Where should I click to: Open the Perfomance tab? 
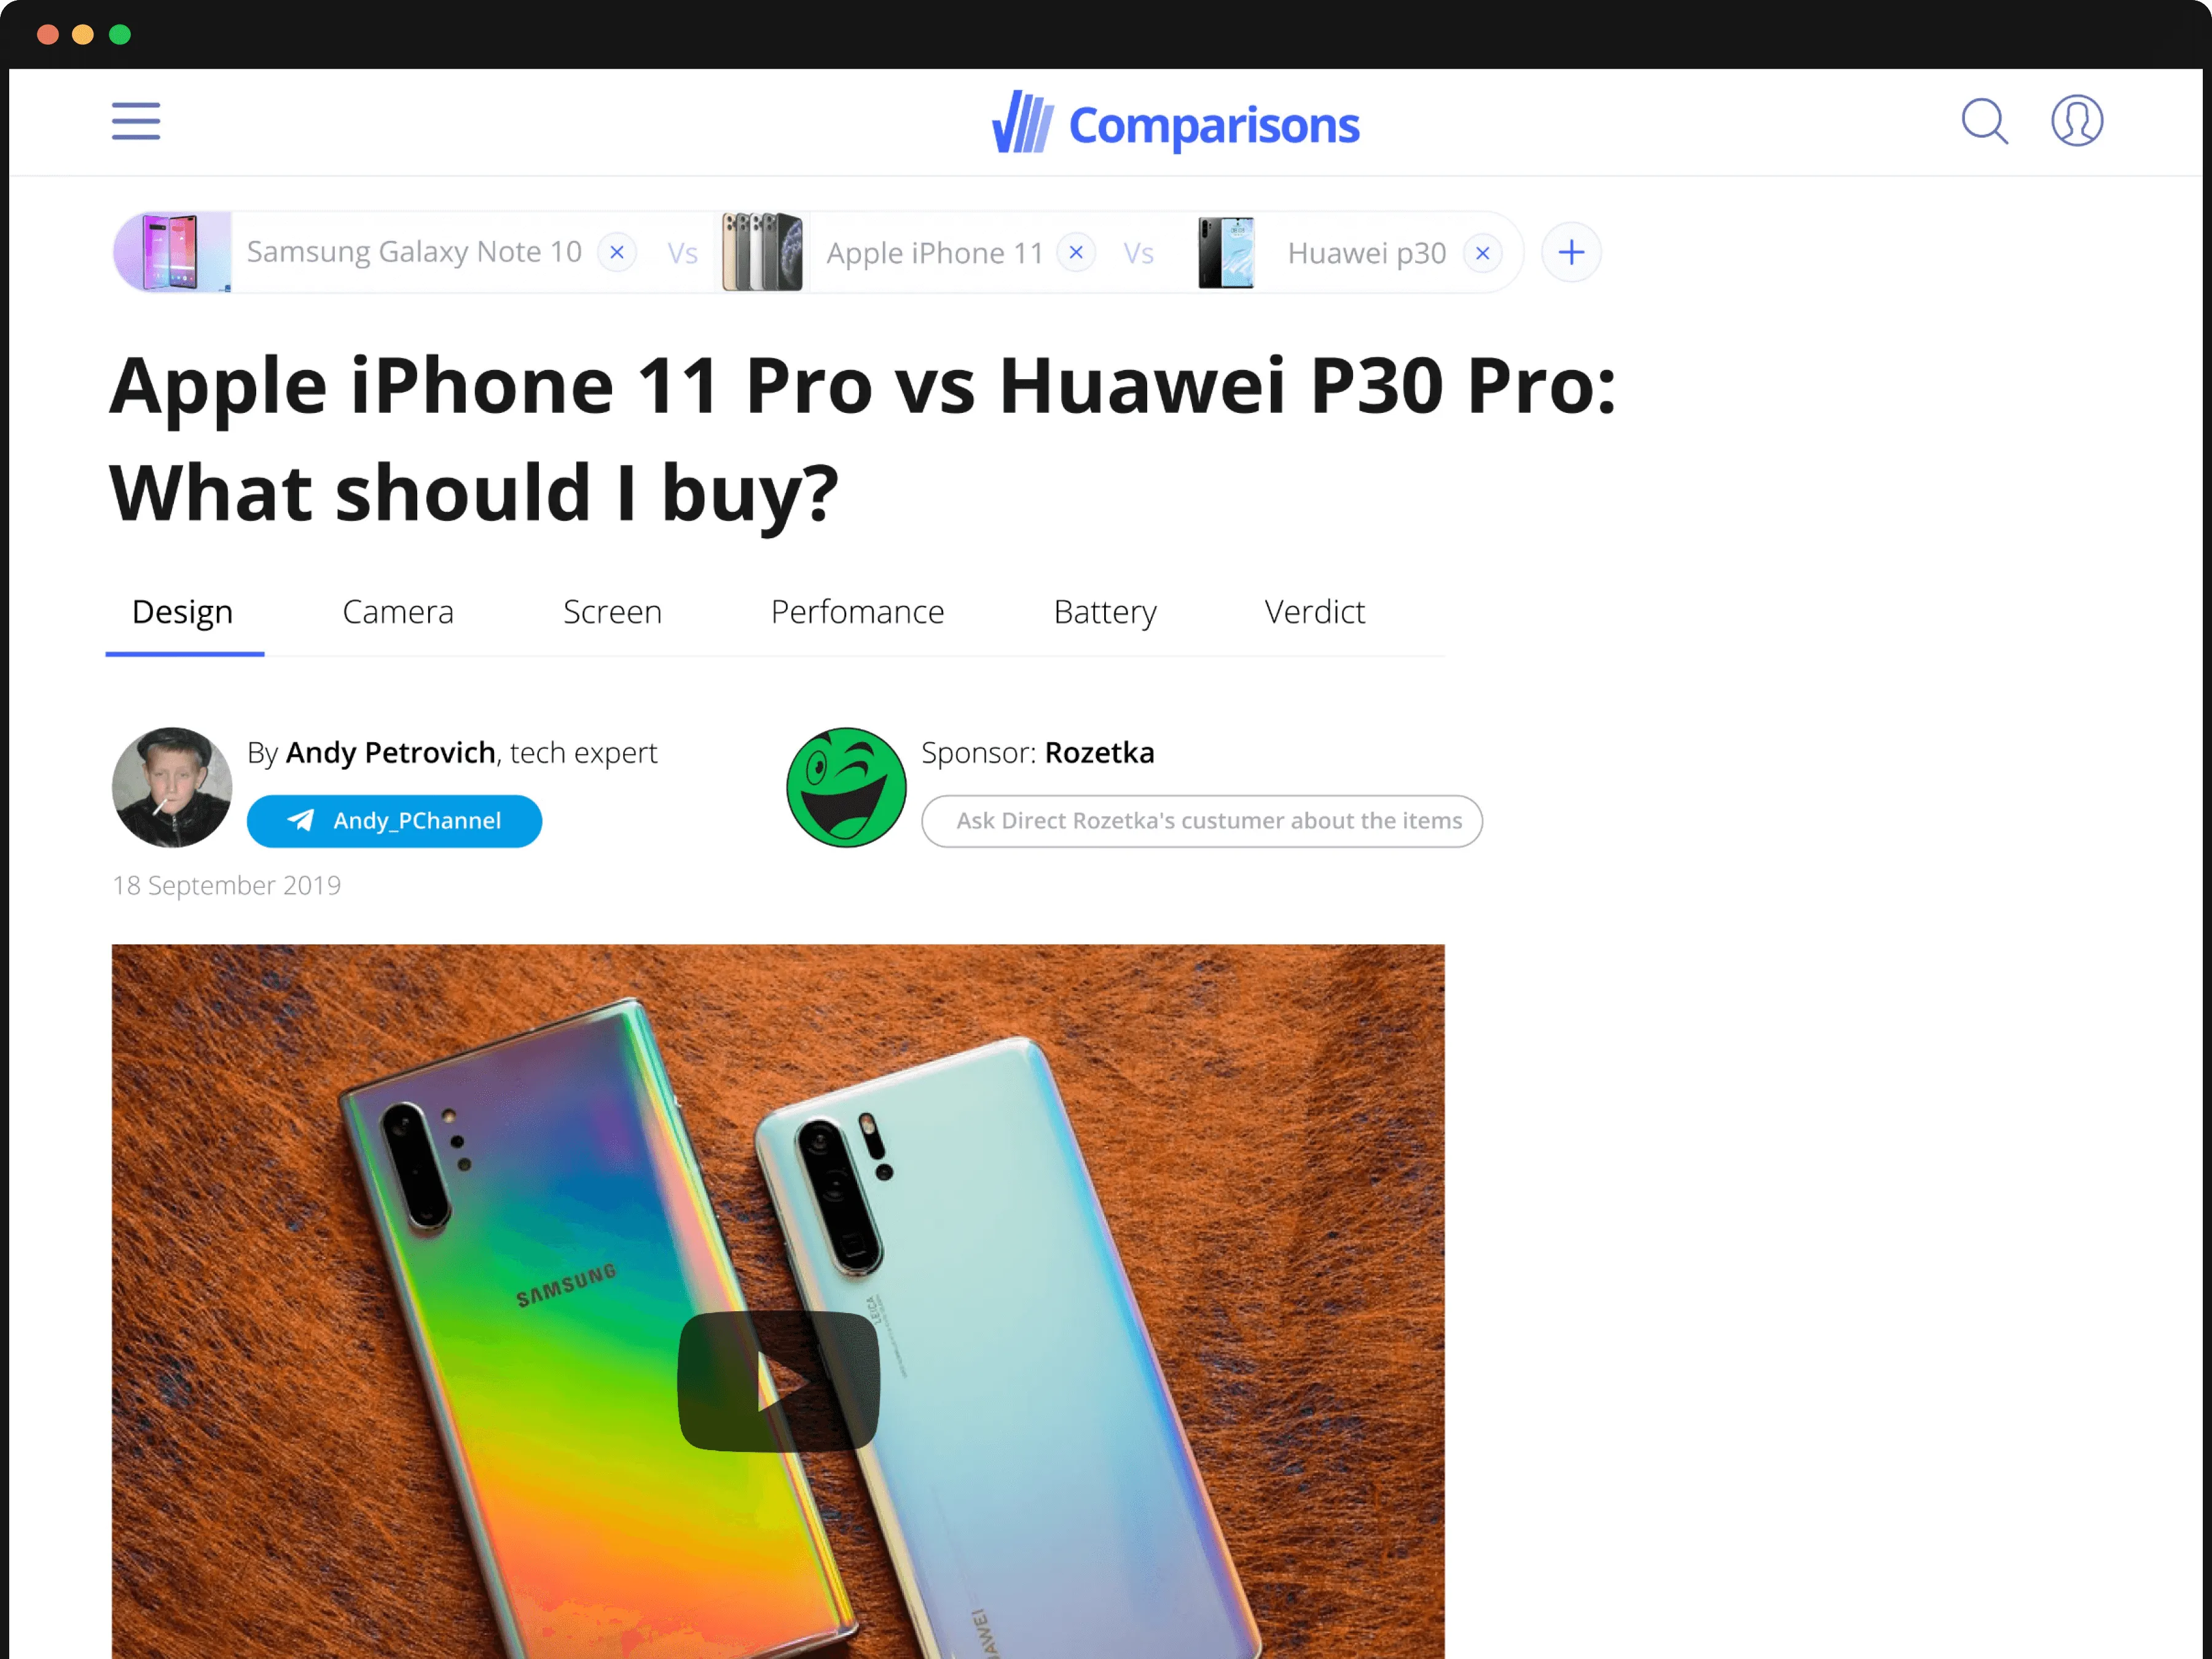tap(857, 612)
